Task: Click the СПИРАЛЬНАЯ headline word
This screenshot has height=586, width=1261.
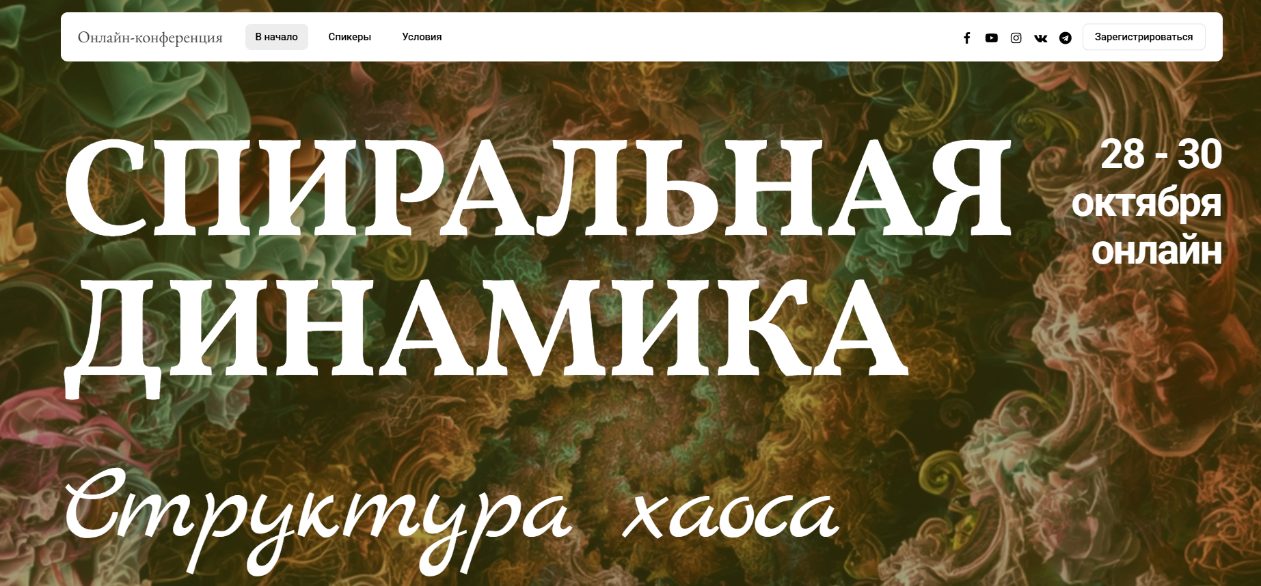Action: click(537, 189)
